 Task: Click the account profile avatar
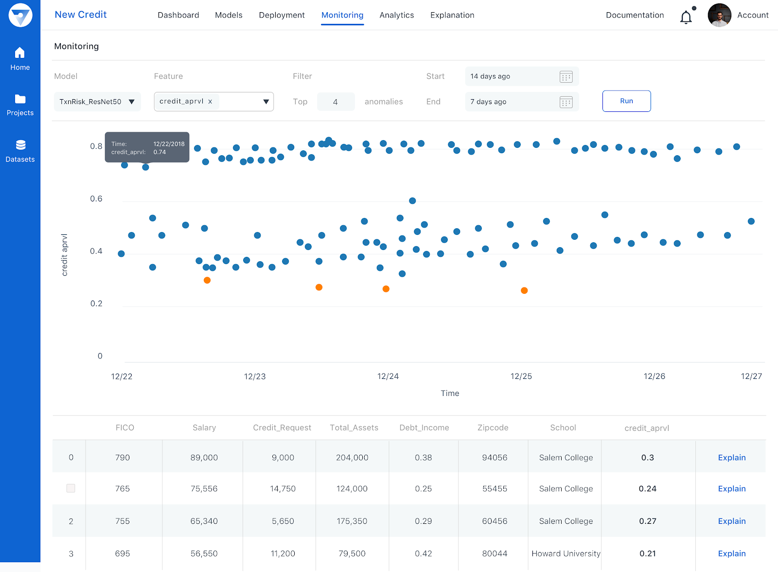pos(719,15)
